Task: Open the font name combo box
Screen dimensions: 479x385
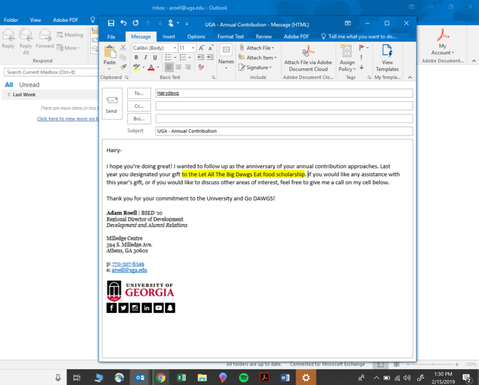Action: point(155,48)
